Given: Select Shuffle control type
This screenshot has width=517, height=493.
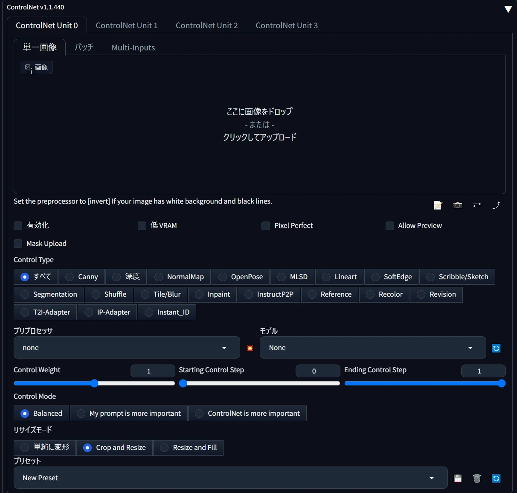Looking at the screenshot, I should [x=109, y=295].
